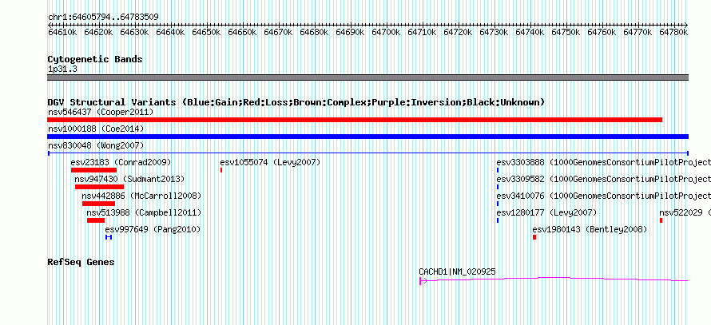Click the blue esv3303888 variant marker
Viewport: 711px width, 325px height.
click(x=498, y=170)
